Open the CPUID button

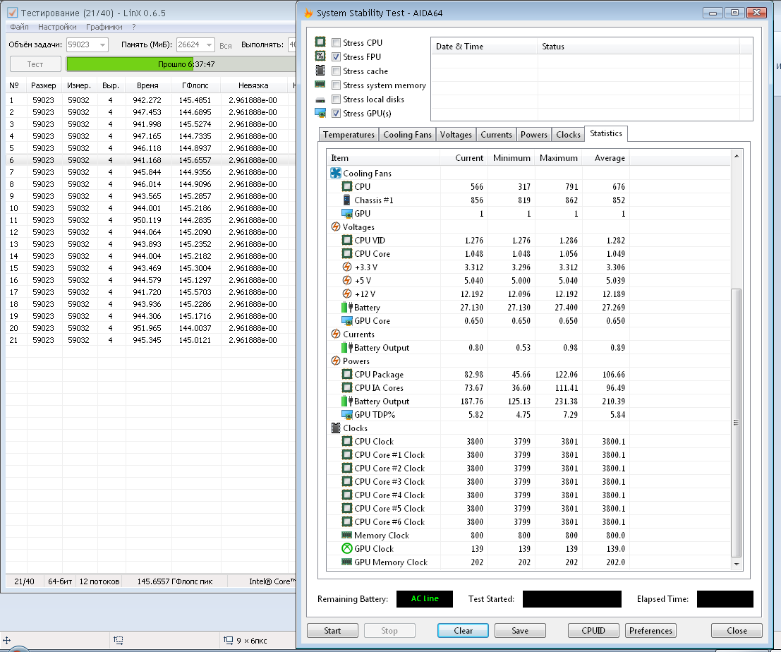pos(593,631)
